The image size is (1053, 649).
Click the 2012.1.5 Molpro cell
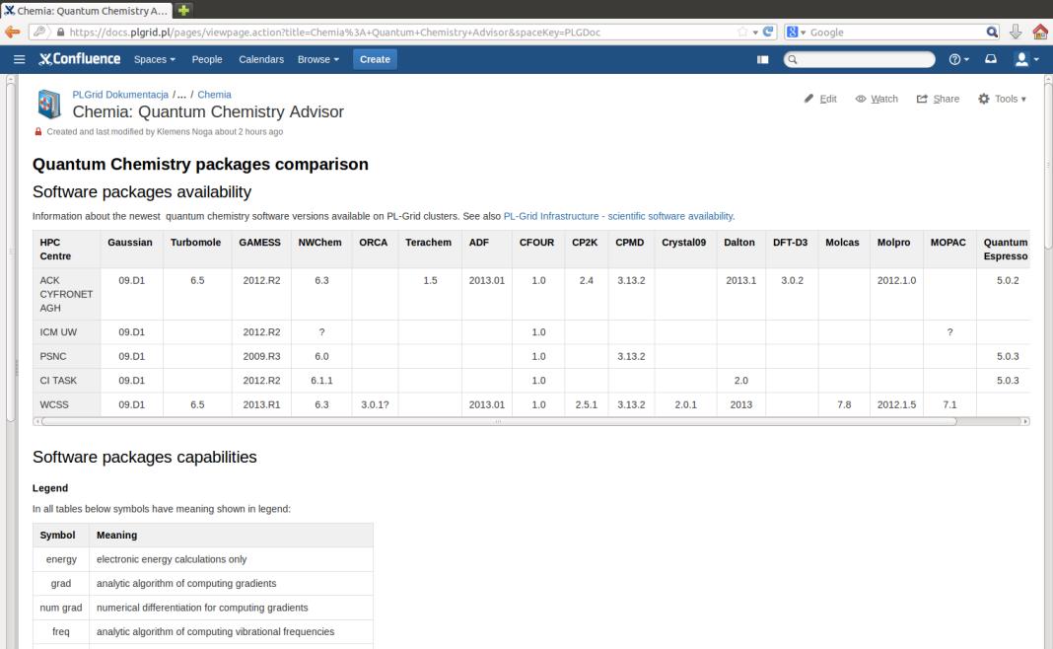[x=896, y=404]
